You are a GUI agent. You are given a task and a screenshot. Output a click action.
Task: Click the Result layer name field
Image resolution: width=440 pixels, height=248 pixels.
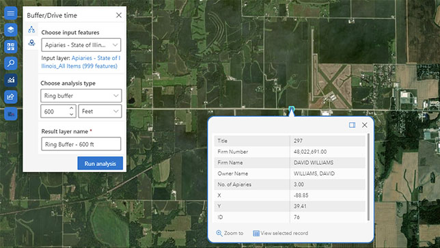(81, 144)
